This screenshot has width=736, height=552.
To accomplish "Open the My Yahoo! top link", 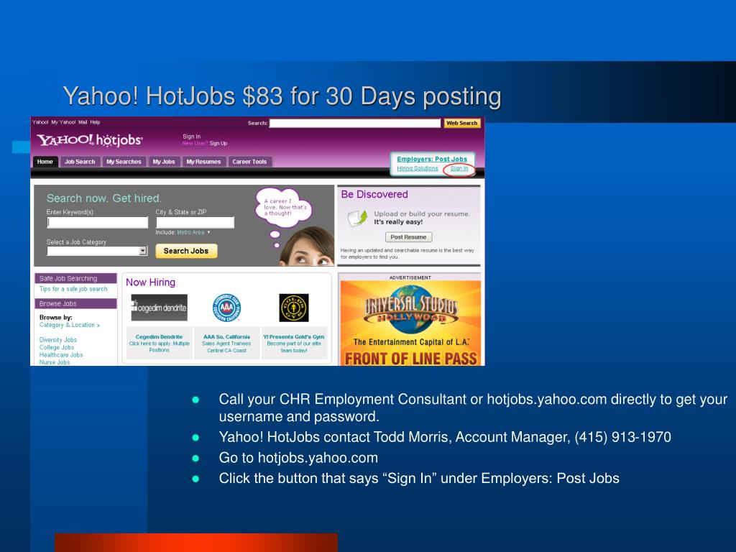I will 63,122.
